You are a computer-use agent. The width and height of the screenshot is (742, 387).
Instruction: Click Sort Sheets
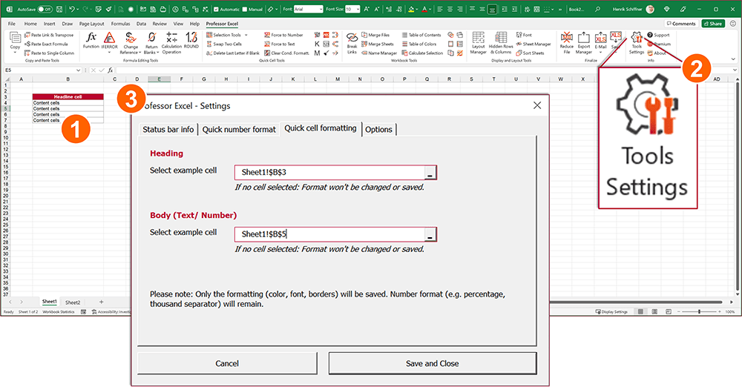coord(530,53)
